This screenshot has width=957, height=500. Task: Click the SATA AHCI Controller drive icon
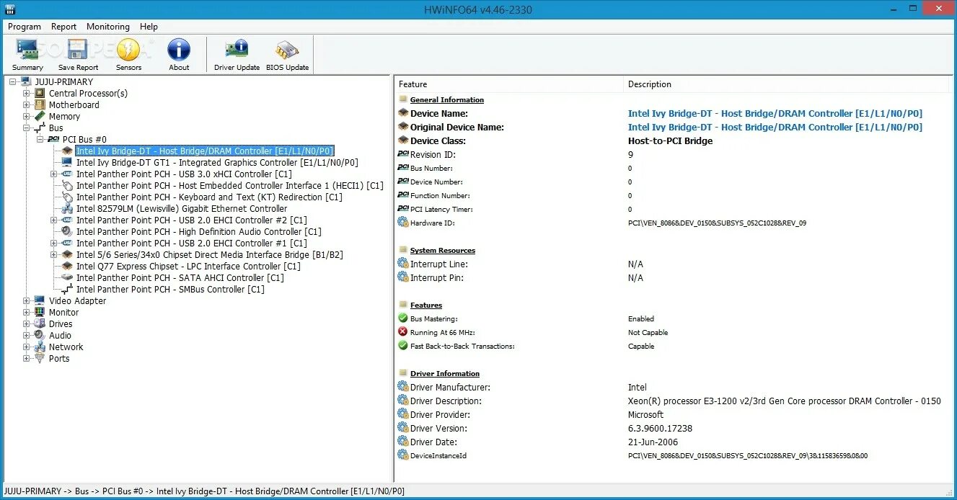tap(67, 277)
